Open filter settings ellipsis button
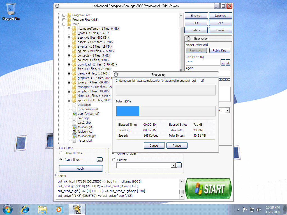This screenshot has height=215, width=287. coord(100,160)
